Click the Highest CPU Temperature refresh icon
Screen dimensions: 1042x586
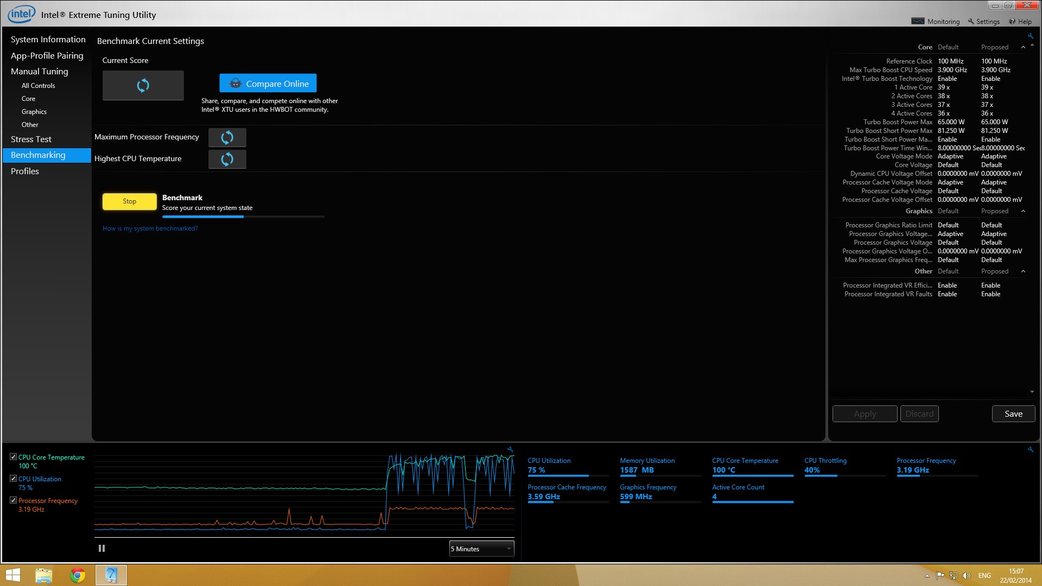(x=227, y=159)
